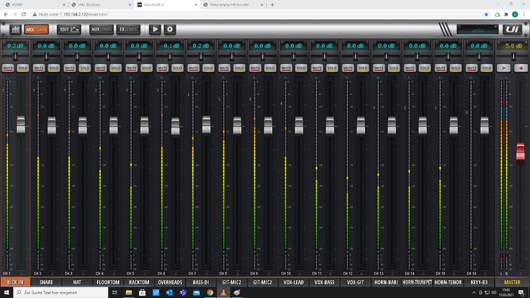530x298 pixels.
Task: Open the notification center icon
Action: (521, 293)
